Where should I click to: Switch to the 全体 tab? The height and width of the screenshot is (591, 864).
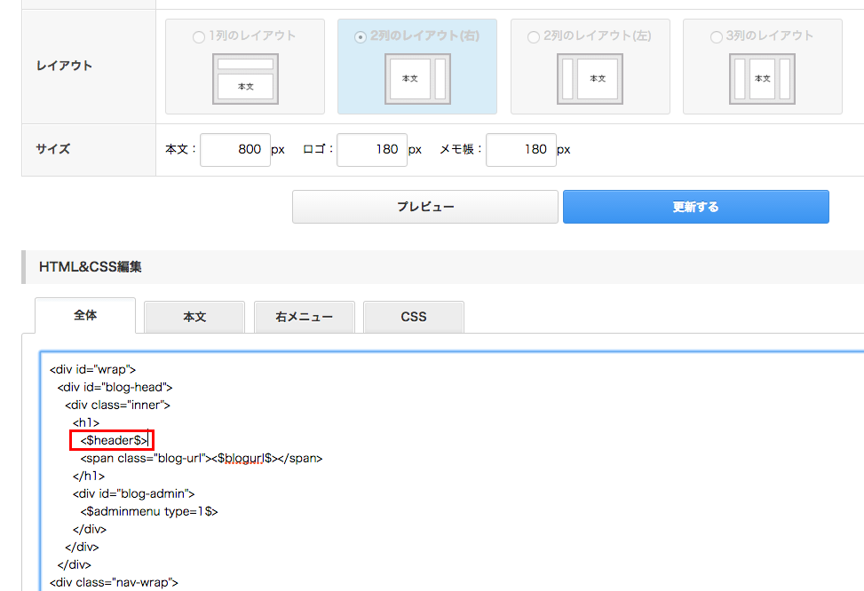85,316
